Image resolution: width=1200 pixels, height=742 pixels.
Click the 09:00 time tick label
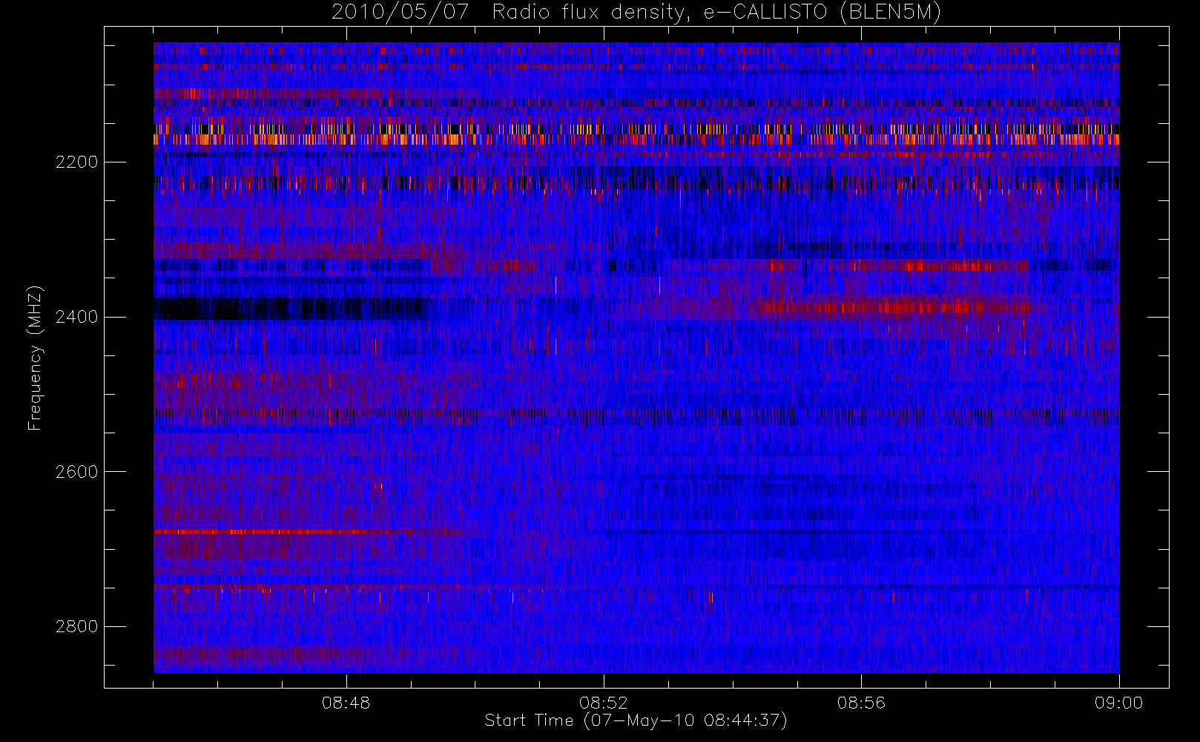click(1118, 703)
